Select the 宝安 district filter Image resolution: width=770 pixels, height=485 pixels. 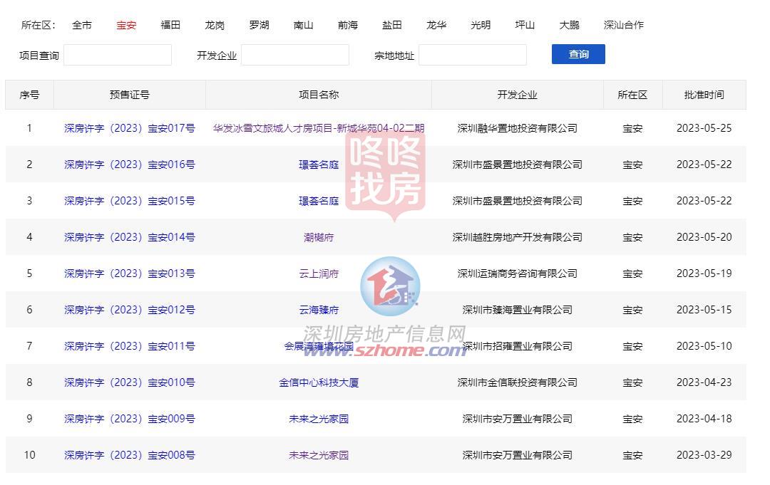point(126,25)
